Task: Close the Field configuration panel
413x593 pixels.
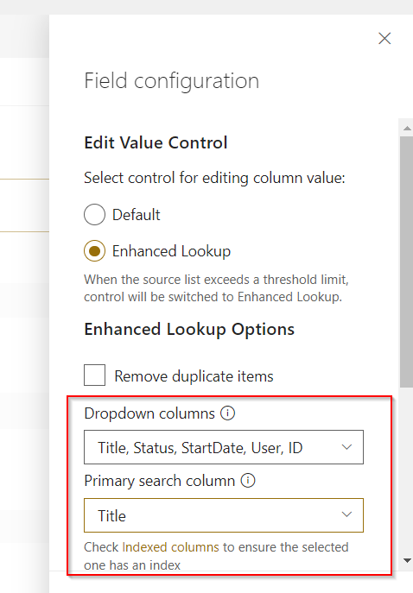Action: [384, 38]
